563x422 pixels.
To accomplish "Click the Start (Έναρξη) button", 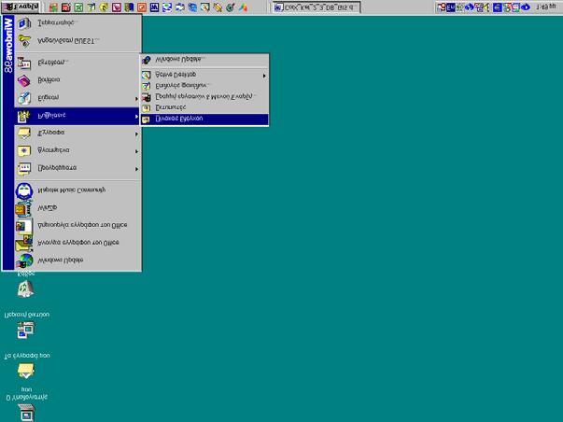I will 21,7.
